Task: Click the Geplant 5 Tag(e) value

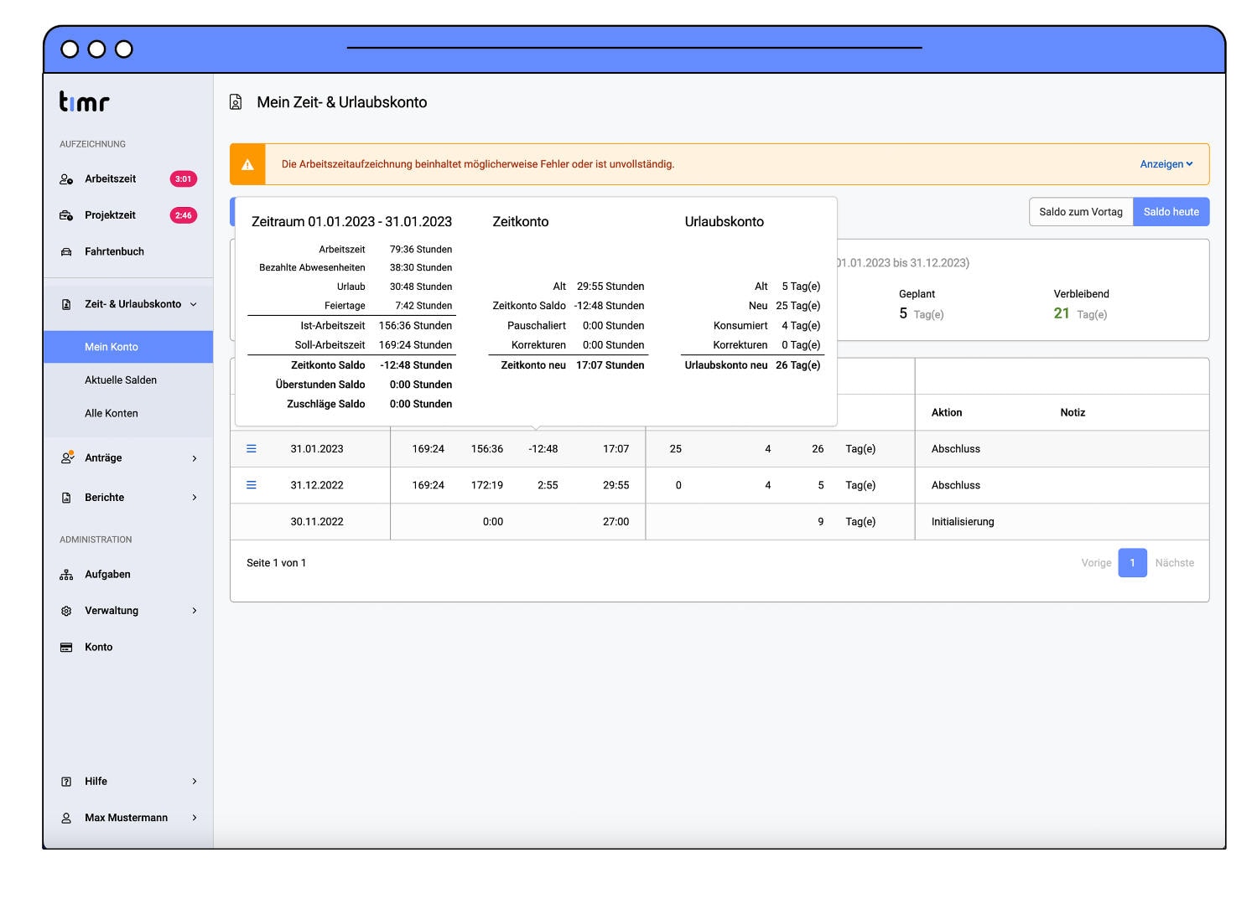Action: tap(921, 313)
